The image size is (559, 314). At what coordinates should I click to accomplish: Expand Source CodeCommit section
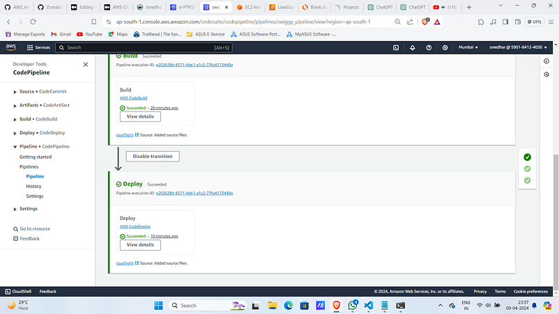(15, 92)
